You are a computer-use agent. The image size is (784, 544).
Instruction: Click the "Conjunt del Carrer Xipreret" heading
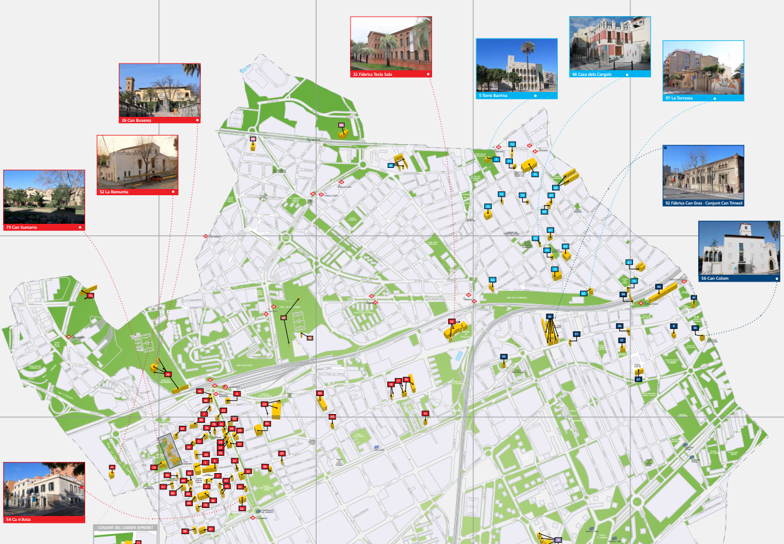tap(125, 528)
